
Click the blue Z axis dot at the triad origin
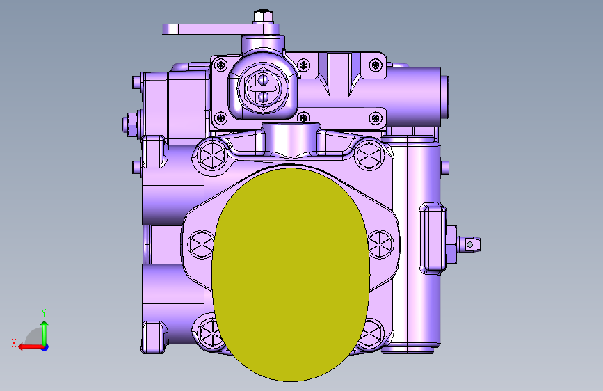[x=45, y=347]
